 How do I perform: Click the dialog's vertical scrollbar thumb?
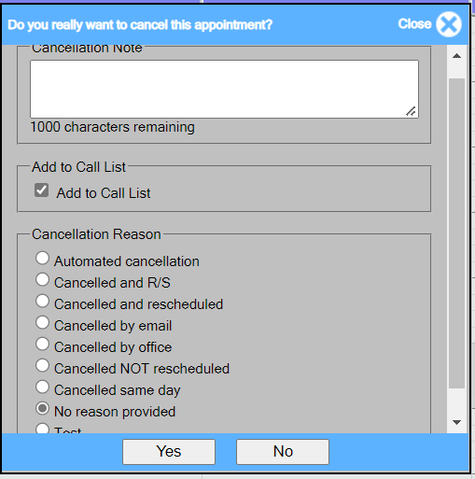[x=456, y=233]
